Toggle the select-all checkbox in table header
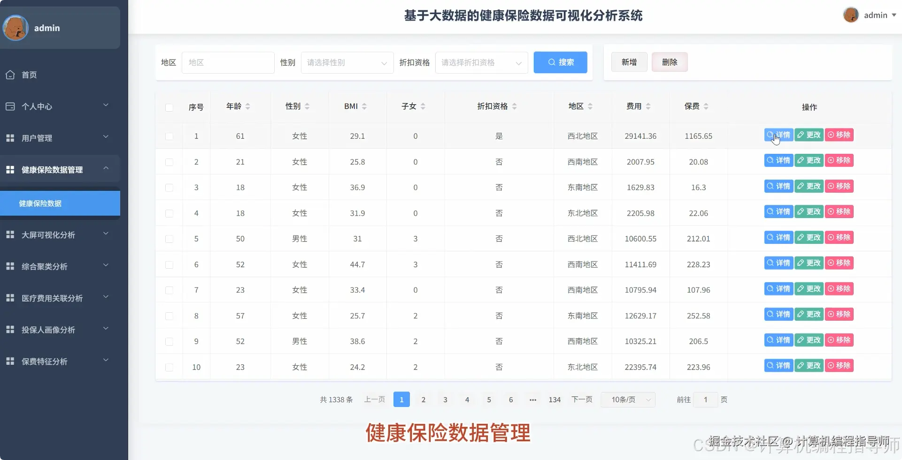 (x=169, y=107)
